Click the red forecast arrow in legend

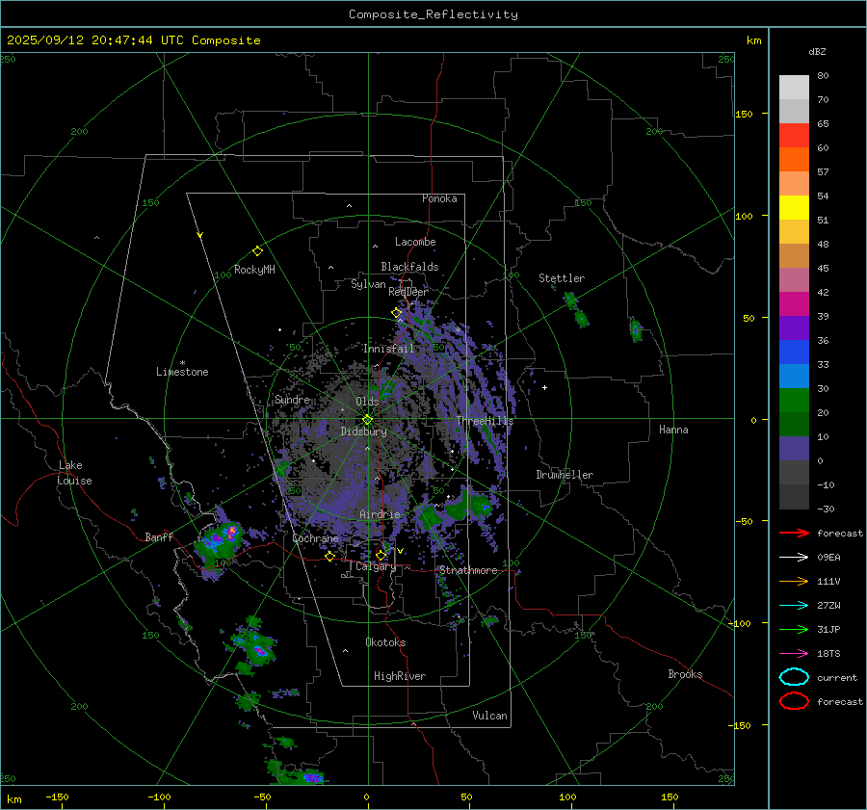[x=794, y=533]
